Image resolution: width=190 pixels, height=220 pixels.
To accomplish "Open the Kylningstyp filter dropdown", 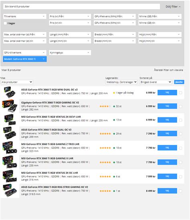I will [x=70, y=52].
